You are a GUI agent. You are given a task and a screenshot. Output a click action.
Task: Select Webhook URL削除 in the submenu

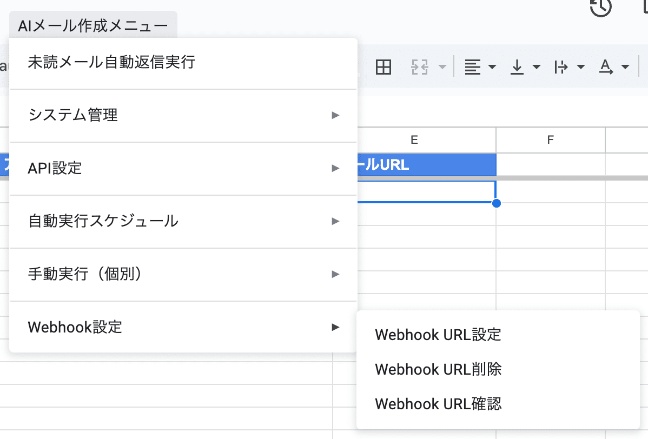tap(438, 369)
